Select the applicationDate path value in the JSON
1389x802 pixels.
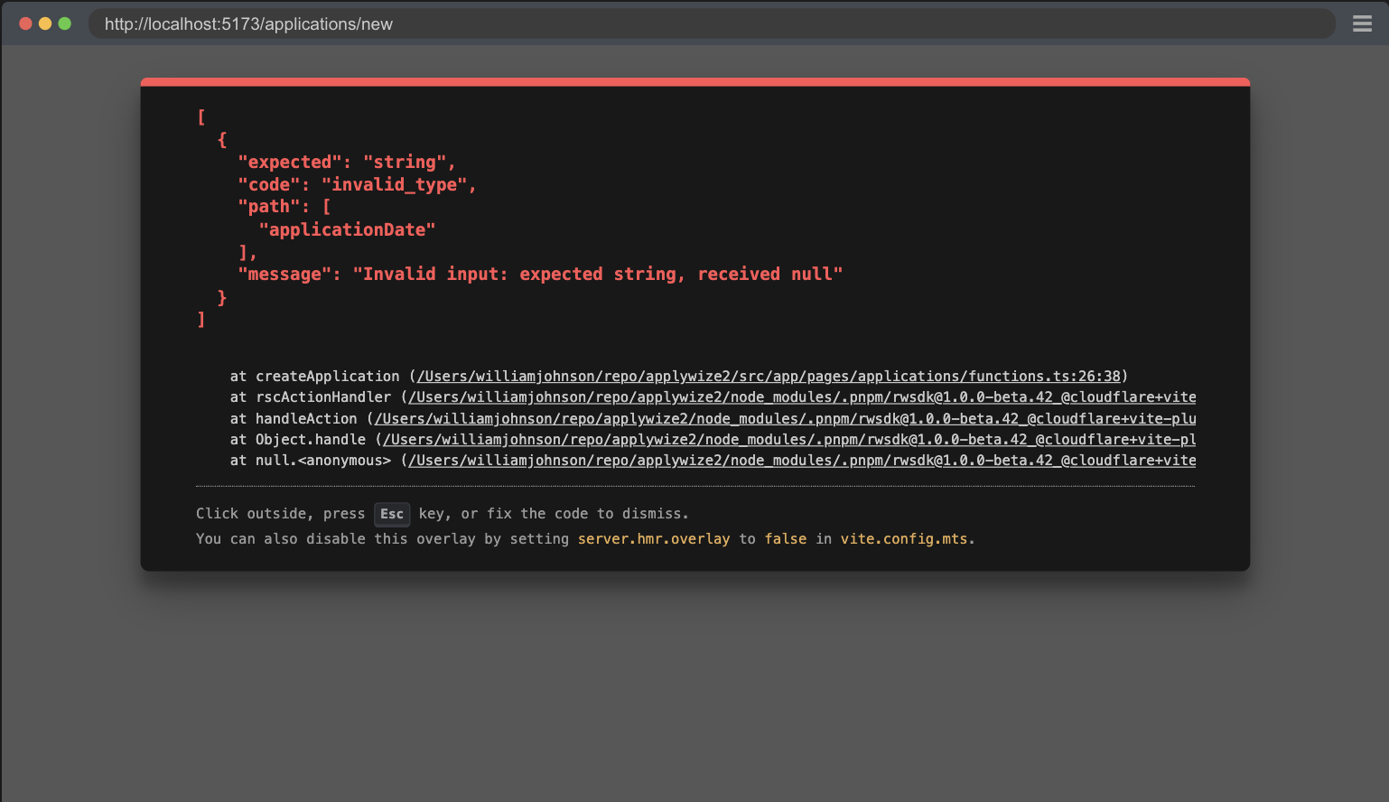click(x=348, y=229)
